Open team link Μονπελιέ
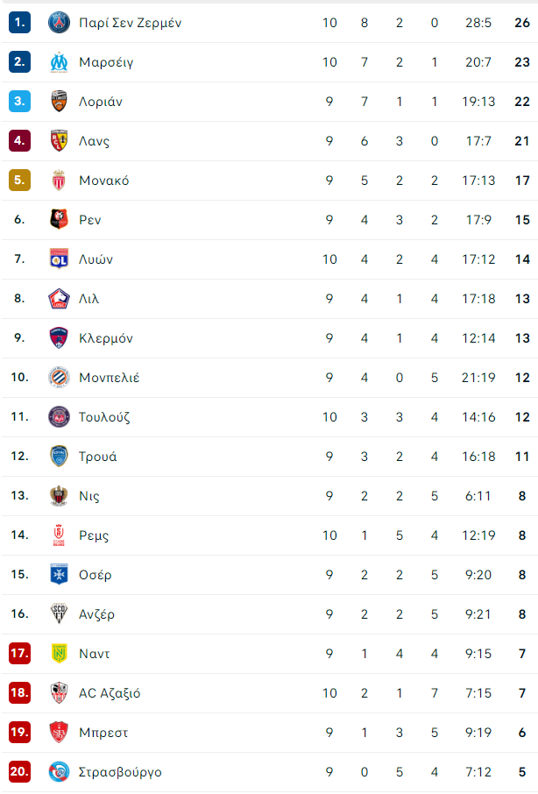This screenshot has width=538, height=794. 110,378
